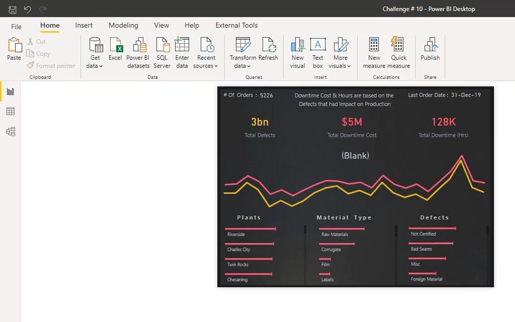Select the Format painter tool
The width and height of the screenshot is (515, 322).
51,66
